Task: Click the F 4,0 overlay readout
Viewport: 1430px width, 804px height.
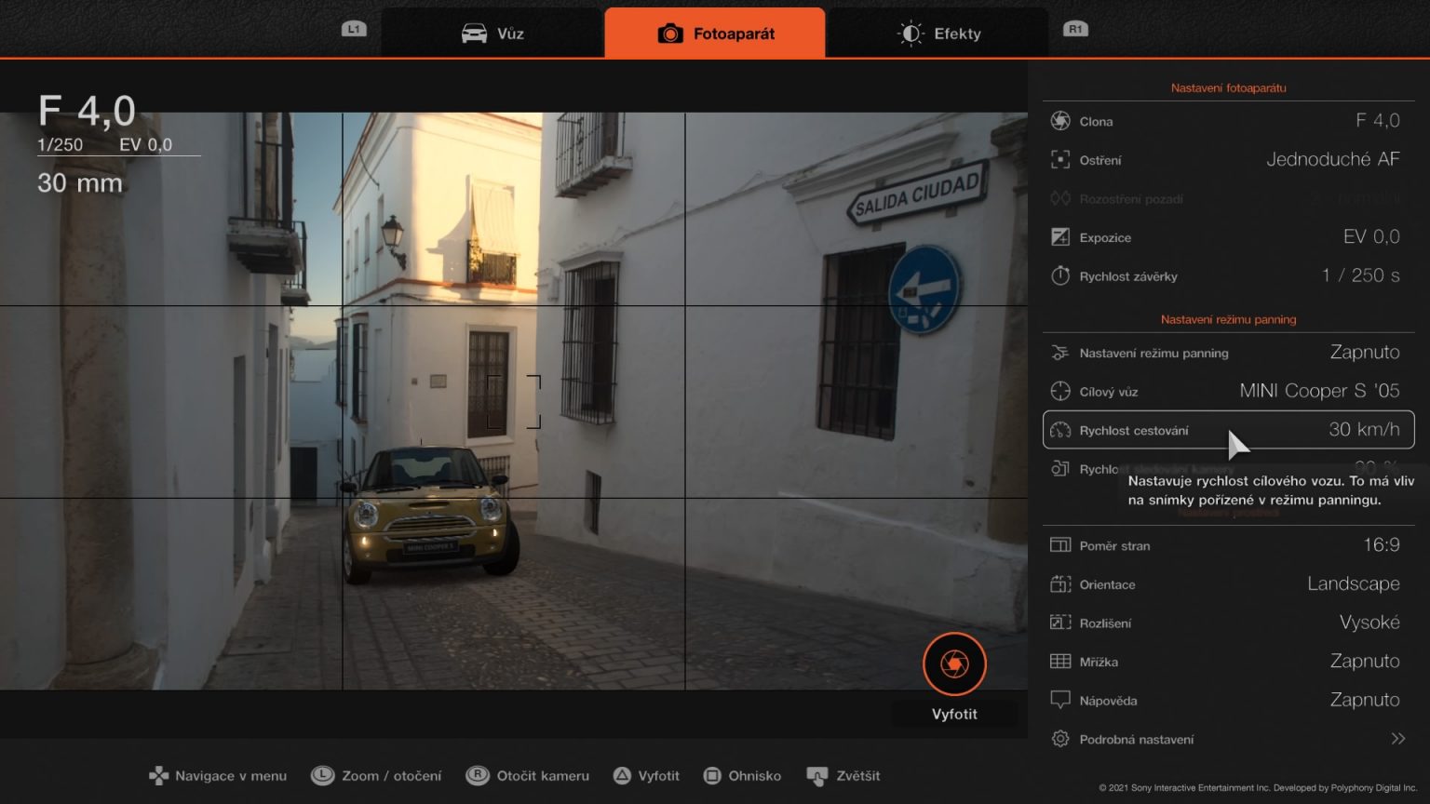Action: tap(87, 112)
